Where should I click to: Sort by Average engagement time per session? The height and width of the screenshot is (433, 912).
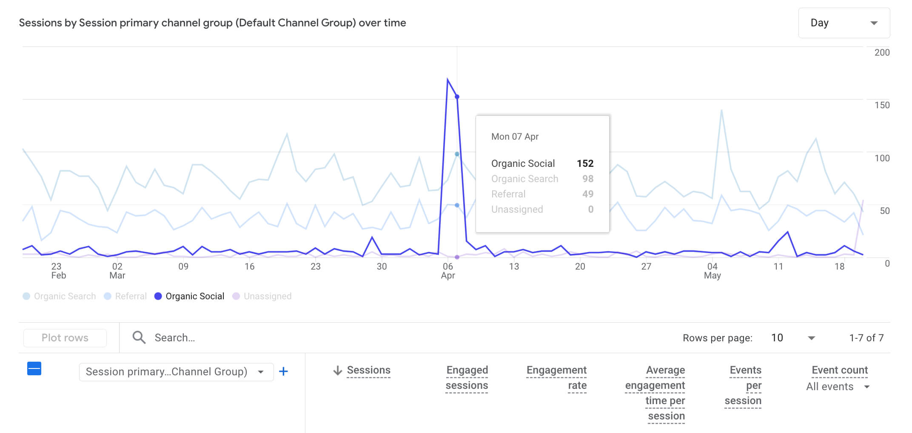click(x=655, y=393)
